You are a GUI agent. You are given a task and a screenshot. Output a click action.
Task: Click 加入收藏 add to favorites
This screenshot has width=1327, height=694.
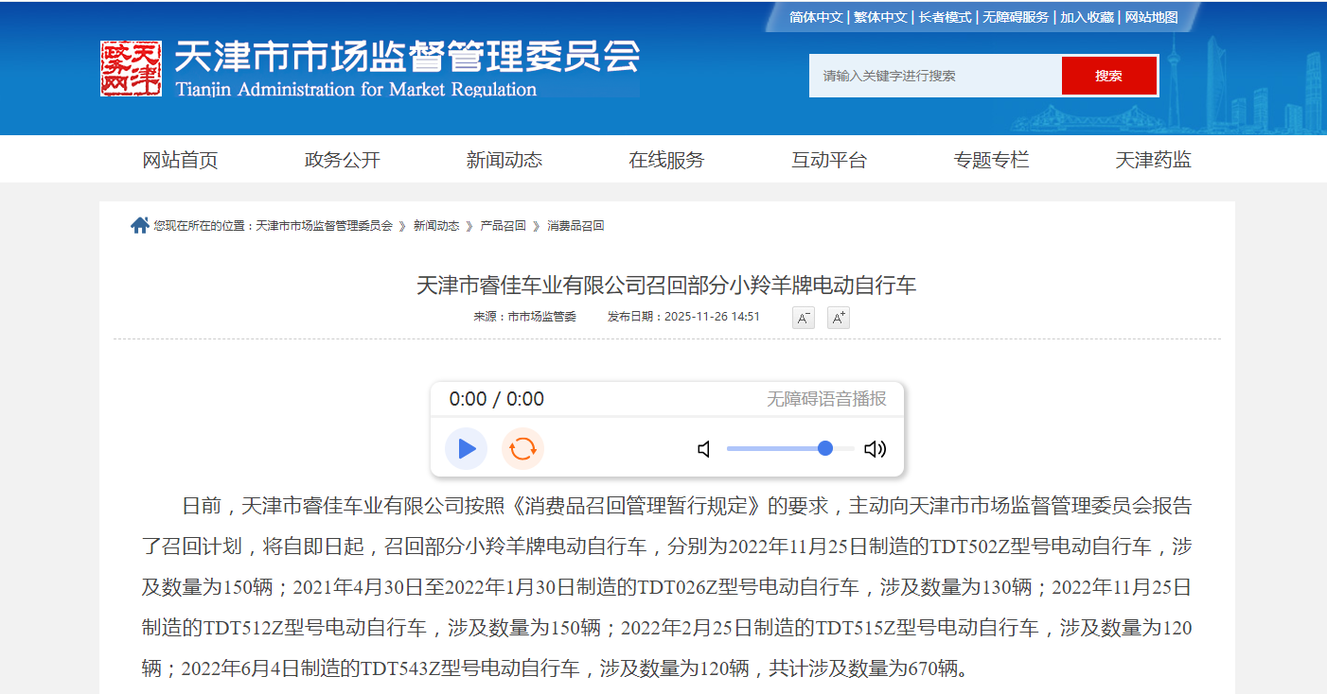pyautogui.click(x=1087, y=17)
